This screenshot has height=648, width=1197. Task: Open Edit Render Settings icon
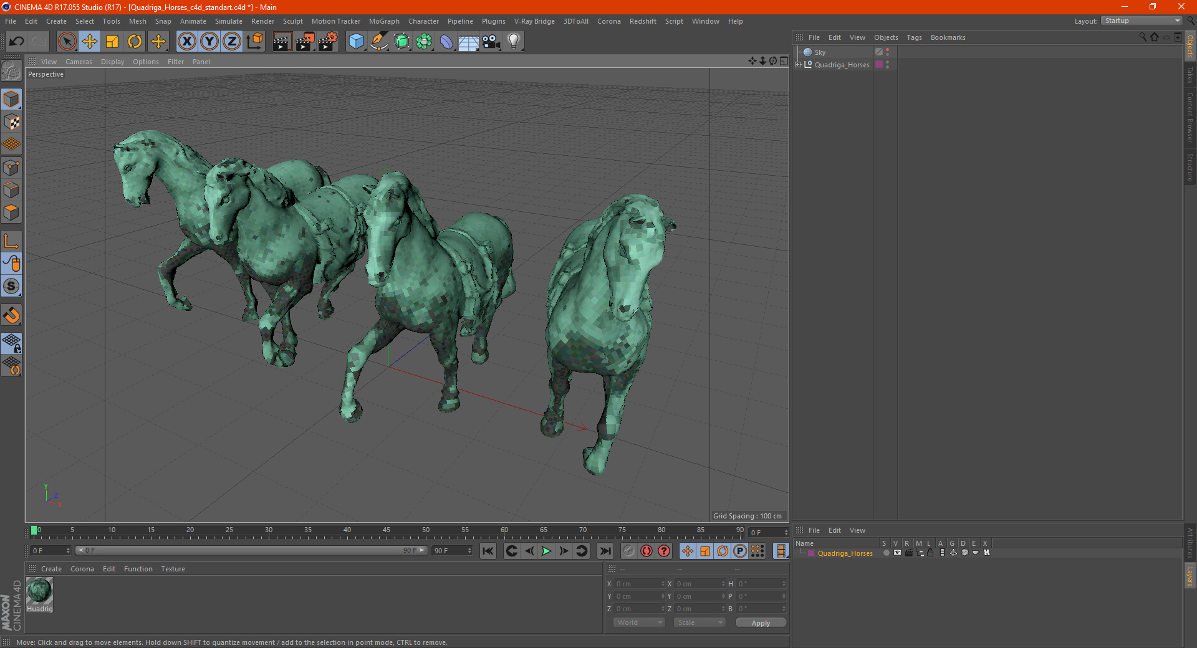click(x=328, y=42)
